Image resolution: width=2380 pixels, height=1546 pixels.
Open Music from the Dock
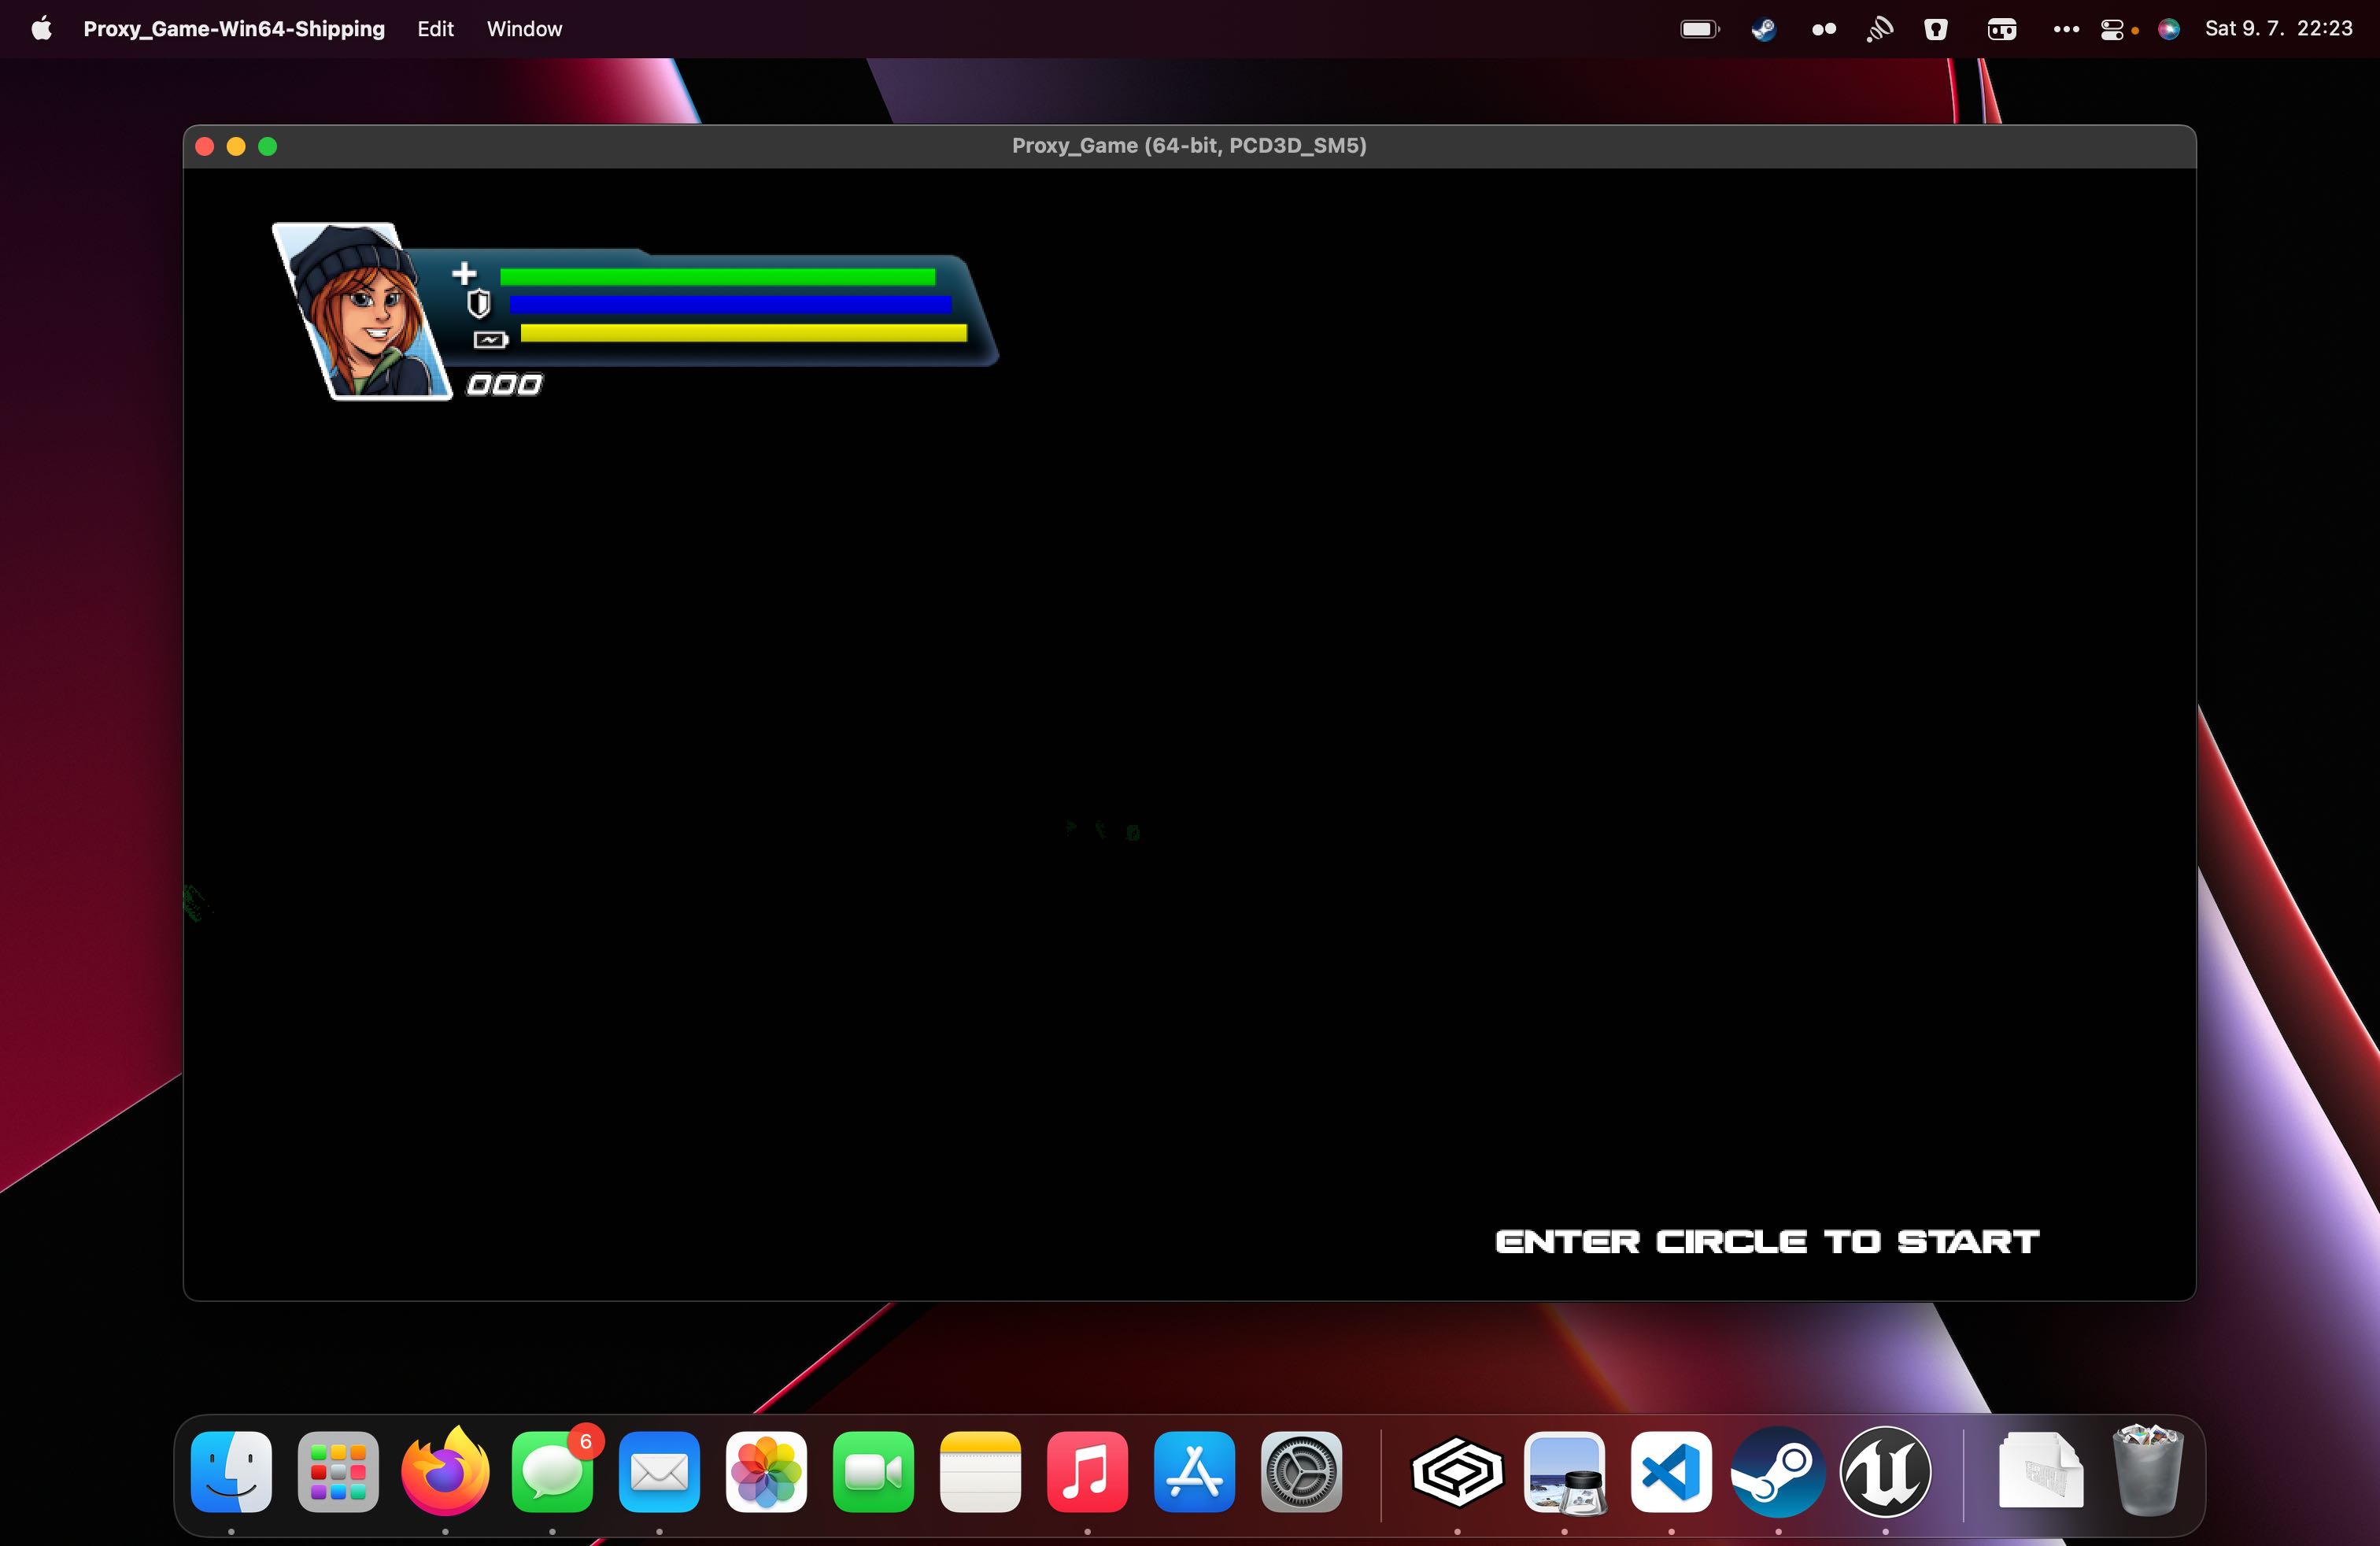coord(1087,1472)
